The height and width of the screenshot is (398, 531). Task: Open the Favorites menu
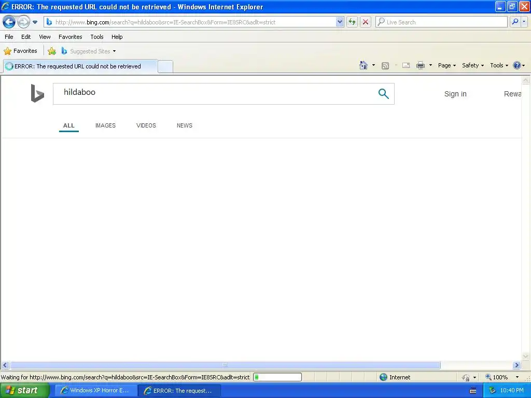pos(70,37)
